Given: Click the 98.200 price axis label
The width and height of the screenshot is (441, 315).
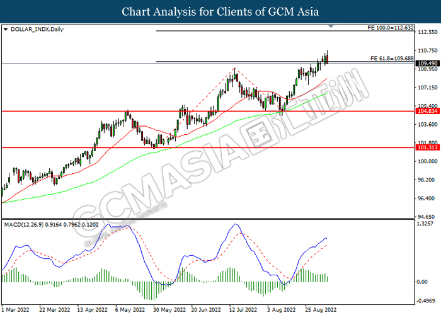Looking at the screenshot, I should point(428,180).
